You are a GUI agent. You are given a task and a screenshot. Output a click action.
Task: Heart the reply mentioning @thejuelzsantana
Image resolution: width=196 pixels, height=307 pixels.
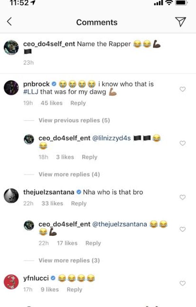point(183,229)
